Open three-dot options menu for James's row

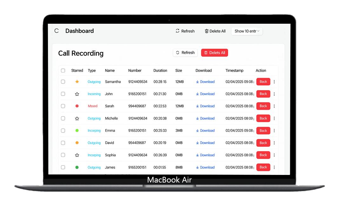274,167
